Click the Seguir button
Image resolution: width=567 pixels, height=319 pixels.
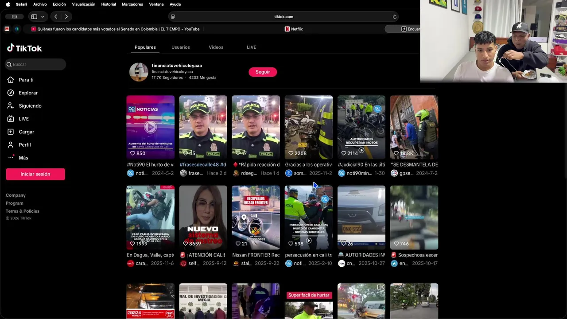[x=263, y=72]
